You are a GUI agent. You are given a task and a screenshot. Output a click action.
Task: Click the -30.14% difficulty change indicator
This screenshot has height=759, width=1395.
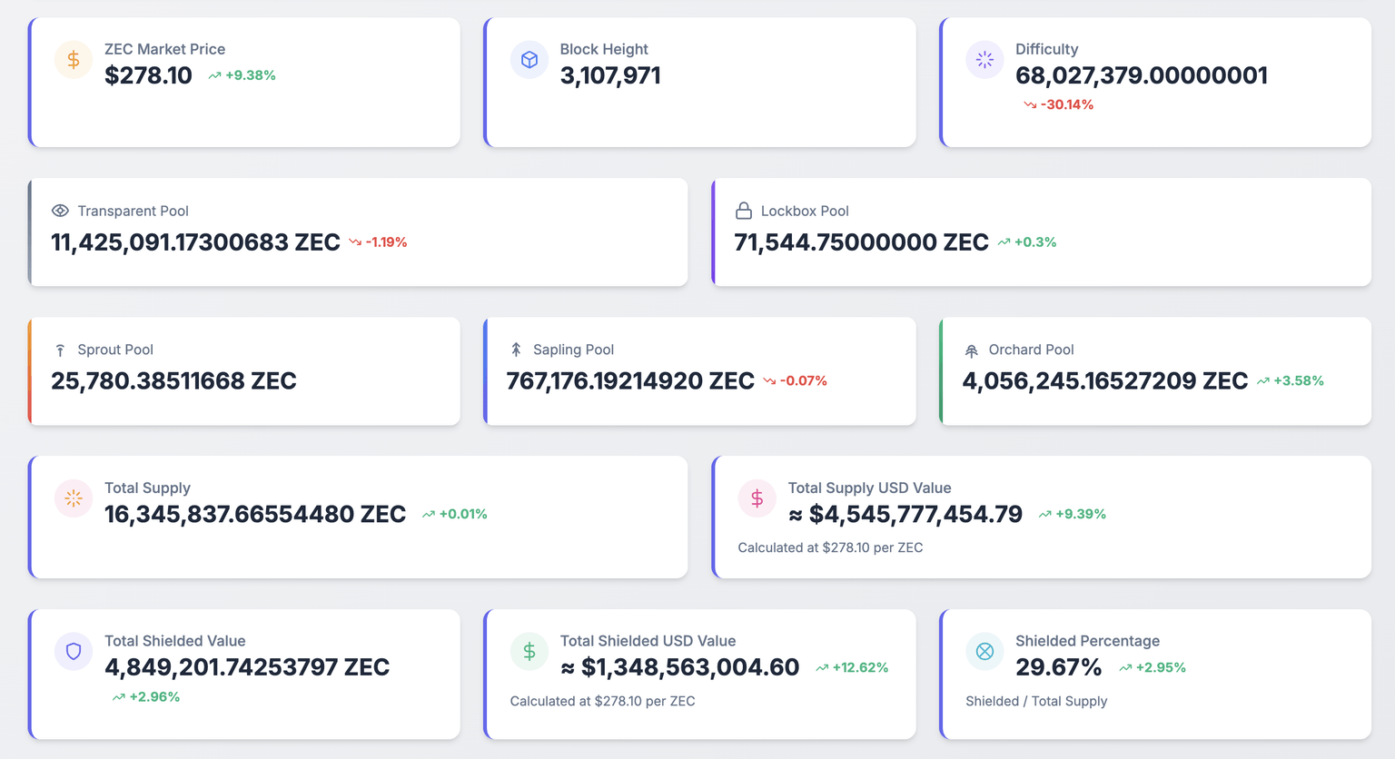coord(1058,103)
